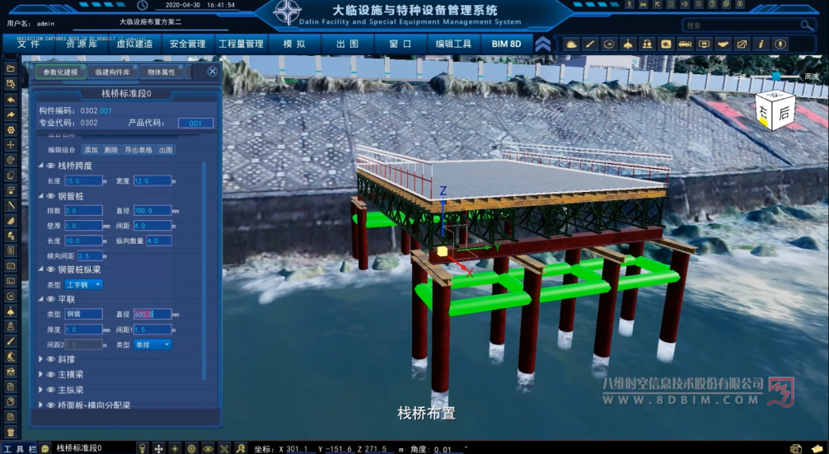Click the trash bin icon in left sidebar
The height and width of the screenshot is (454, 829).
tap(11, 432)
